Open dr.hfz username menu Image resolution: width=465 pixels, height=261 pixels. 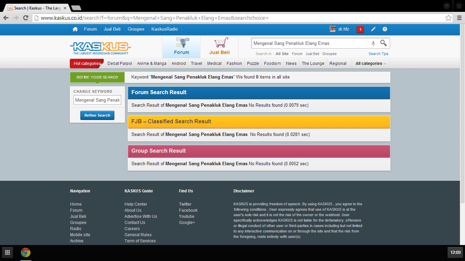tap(344, 29)
